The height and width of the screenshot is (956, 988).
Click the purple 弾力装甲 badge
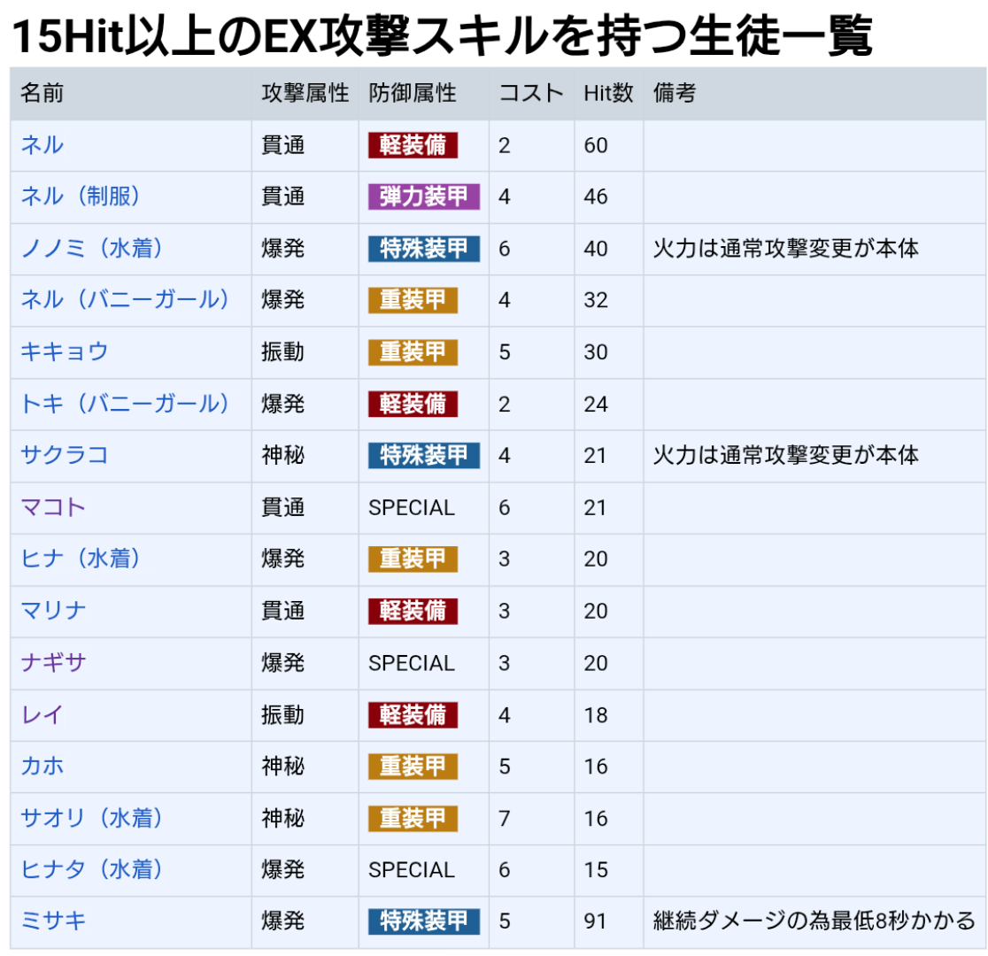pos(424,197)
